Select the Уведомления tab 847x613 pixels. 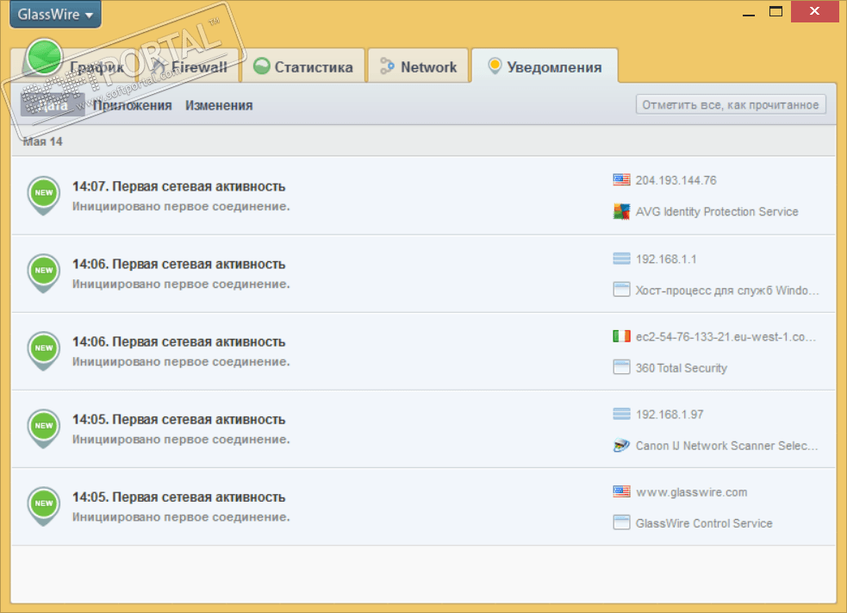pos(545,67)
